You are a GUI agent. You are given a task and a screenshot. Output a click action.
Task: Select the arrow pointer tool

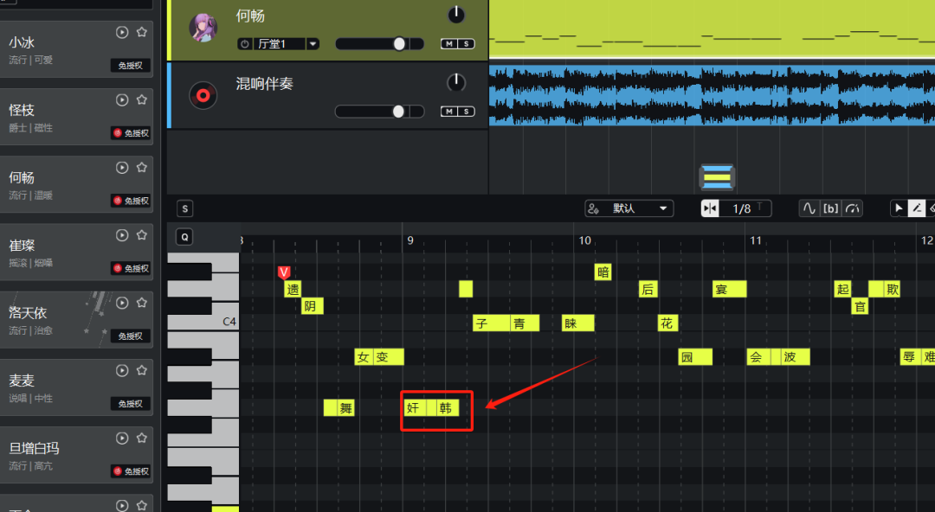pos(899,208)
